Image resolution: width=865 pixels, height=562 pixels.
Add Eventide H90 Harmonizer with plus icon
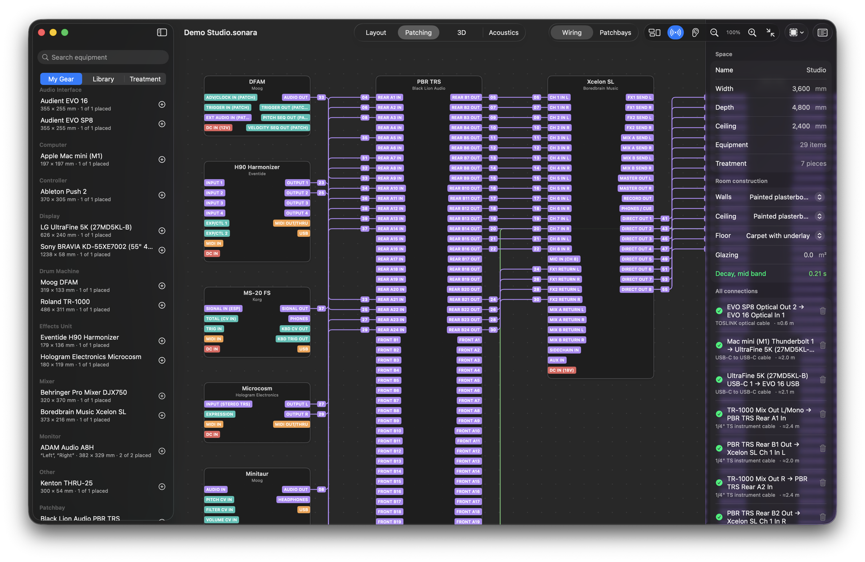[162, 341]
